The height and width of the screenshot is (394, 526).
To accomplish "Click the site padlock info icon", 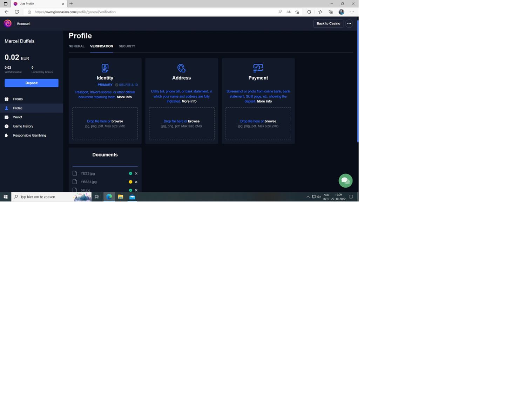I will pos(29,12).
